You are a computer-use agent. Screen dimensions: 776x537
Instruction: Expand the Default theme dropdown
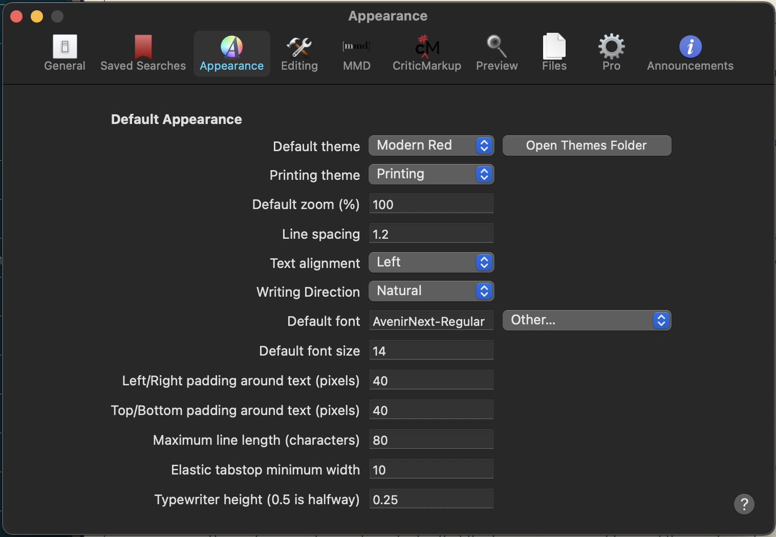click(x=430, y=146)
